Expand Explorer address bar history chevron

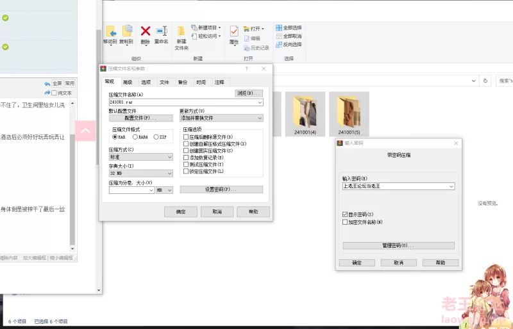pyautogui.click(x=473, y=81)
